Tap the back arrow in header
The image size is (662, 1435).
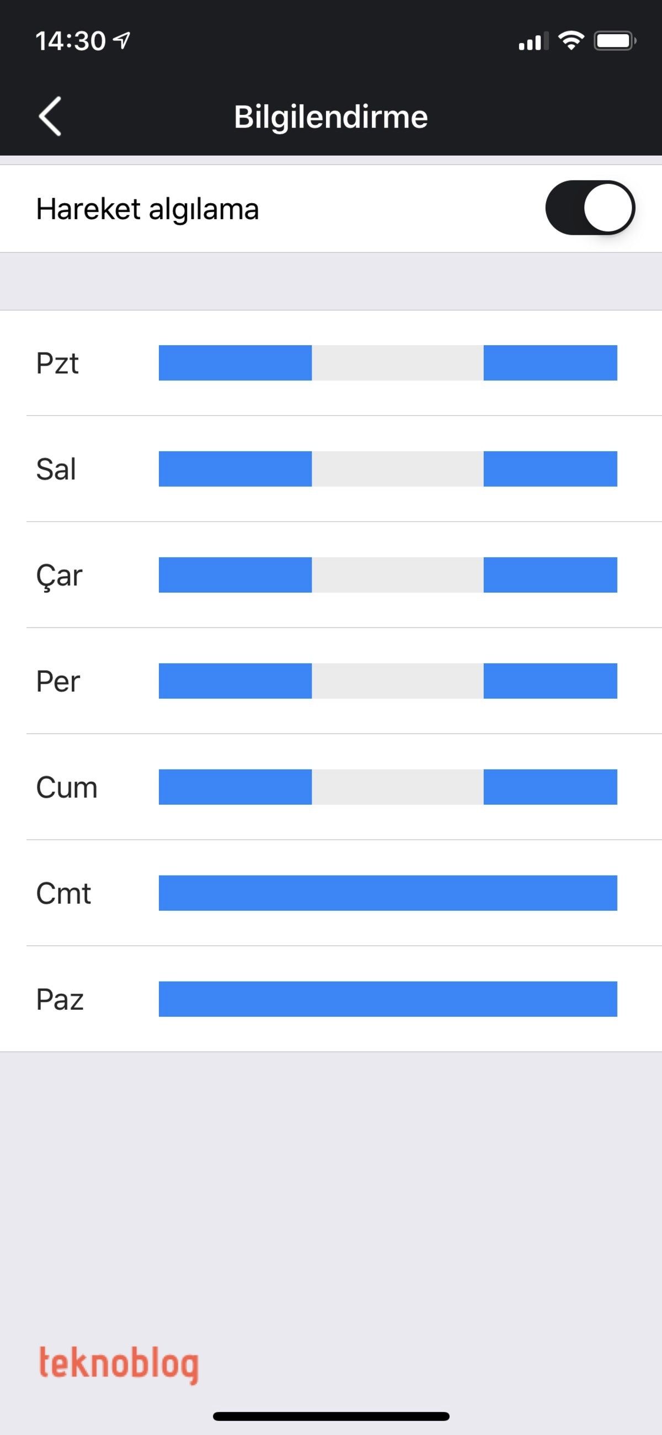[50, 117]
